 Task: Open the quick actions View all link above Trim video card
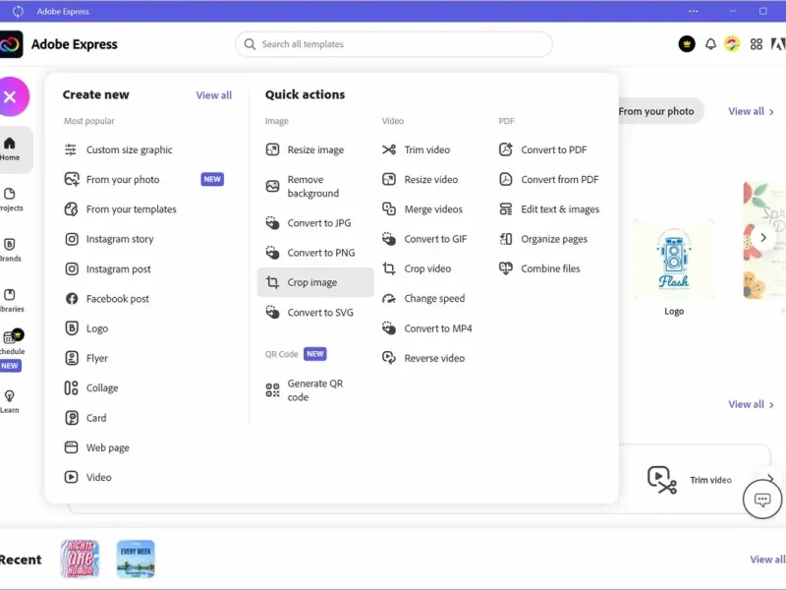coord(751,404)
